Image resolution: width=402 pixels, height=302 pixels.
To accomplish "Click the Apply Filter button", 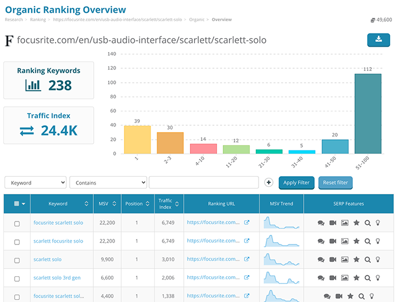I will pyautogui.click(x=296, y=183).
